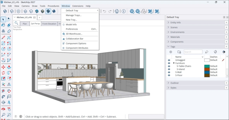Choose Preferences in Window menu
The width and height of the screenshot is (229, 120).
click(80, 29)
